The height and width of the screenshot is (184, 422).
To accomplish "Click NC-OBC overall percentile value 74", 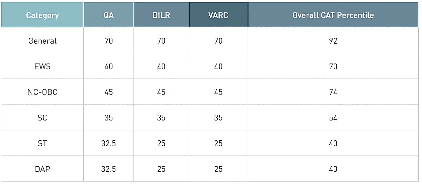I will tap(333, 92).
